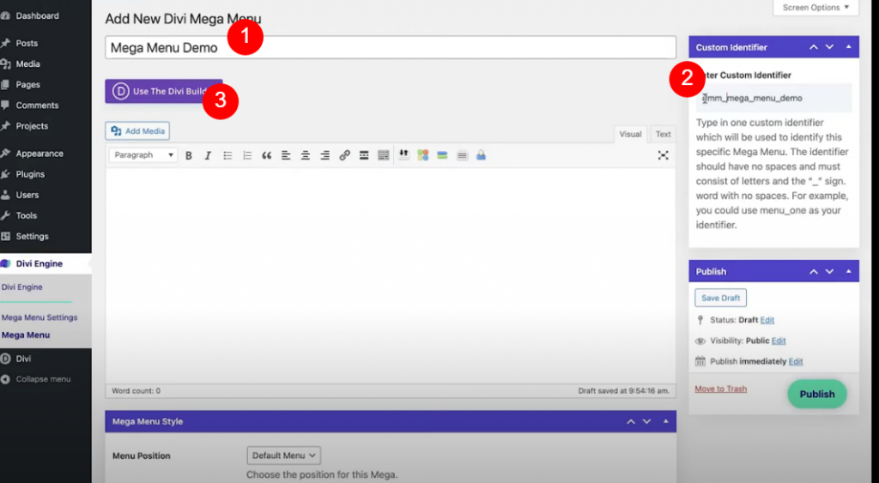This screenshot has width=879, height=483.
Task: Collapse the Publish panel
Action: [x=849, y=271]
